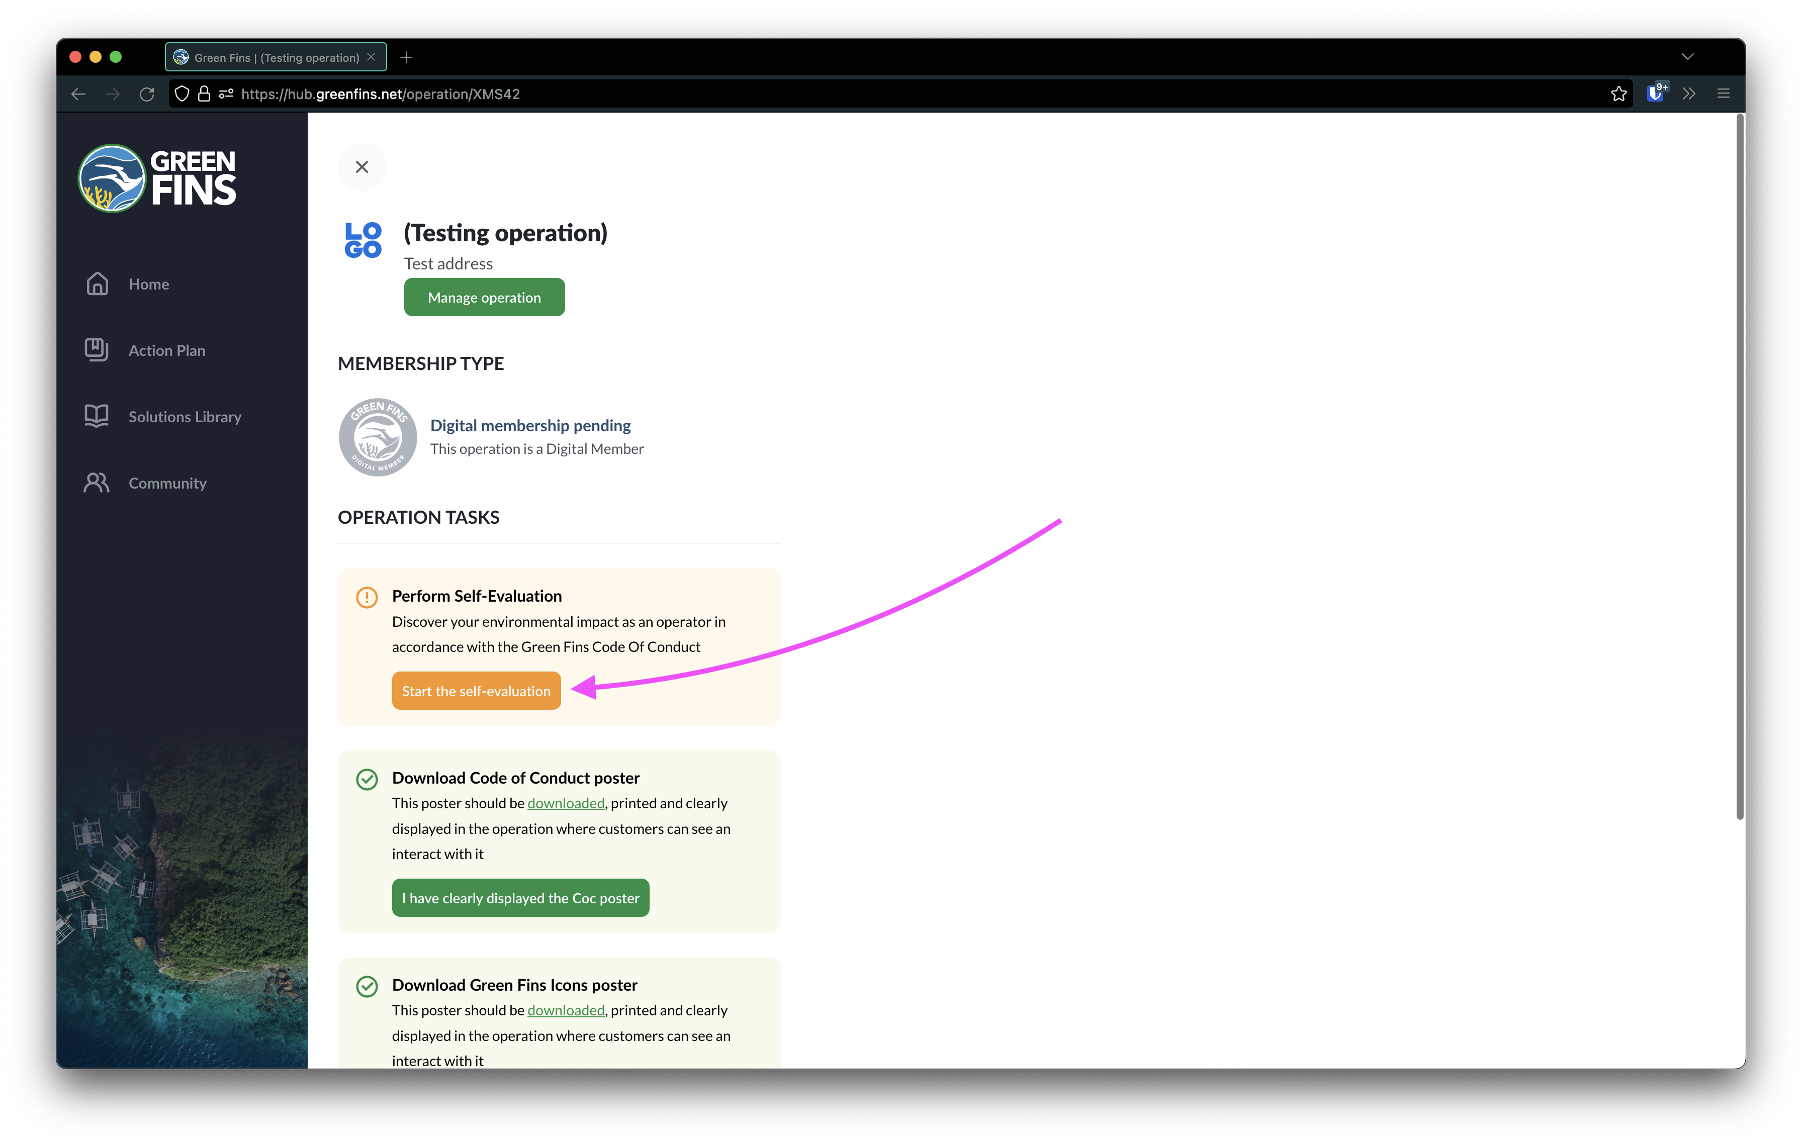This screenshot has height=1143, width=1802.
Task: Click the Action Plan bookmark icon
Action: 97,350
